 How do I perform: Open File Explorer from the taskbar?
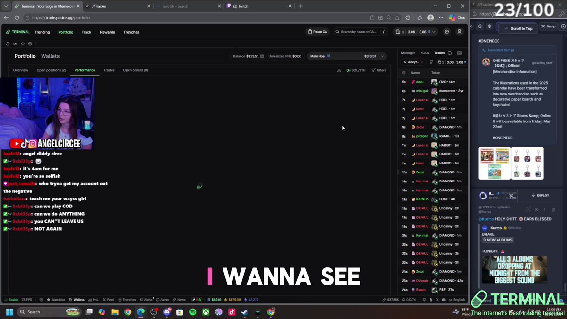tap(115, 312)
